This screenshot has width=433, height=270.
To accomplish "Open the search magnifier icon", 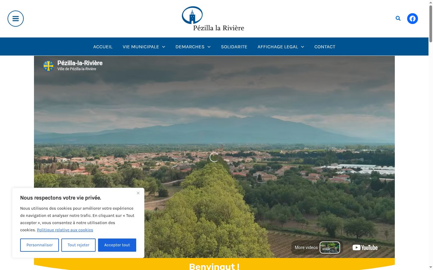I will coord(398,19).
